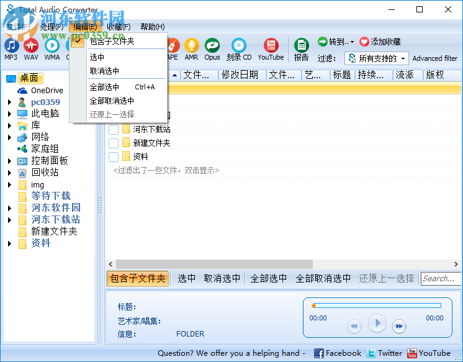Image resolution: width=463 pixels, height=362 pixels.
Task: Play audio with the play button
Action: [377, 323]
